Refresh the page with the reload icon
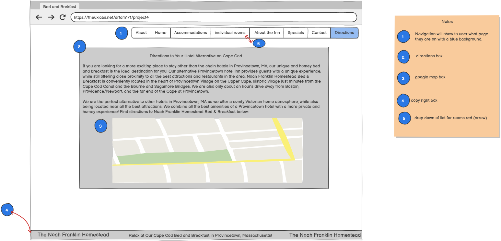 (62, 17)
